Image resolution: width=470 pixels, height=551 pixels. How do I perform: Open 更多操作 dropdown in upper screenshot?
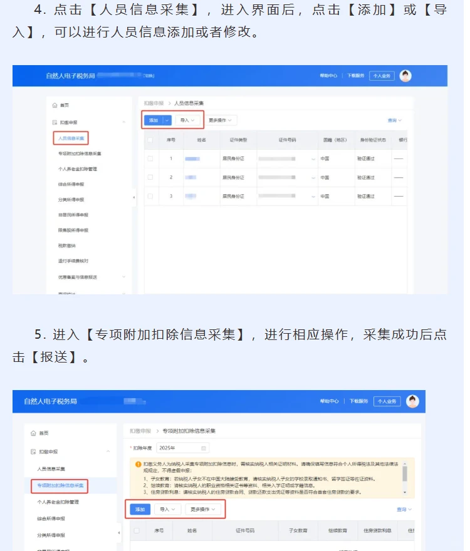221,120
